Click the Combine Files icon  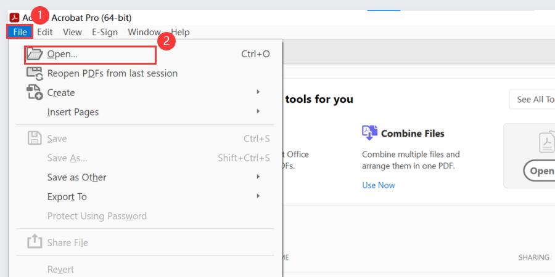coord(369,133)
